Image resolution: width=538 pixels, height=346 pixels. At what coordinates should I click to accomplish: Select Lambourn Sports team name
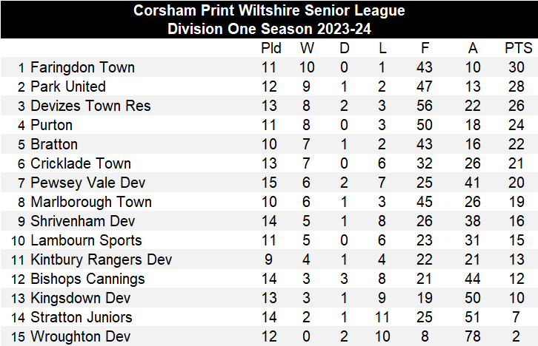click(x=86, y=240)
